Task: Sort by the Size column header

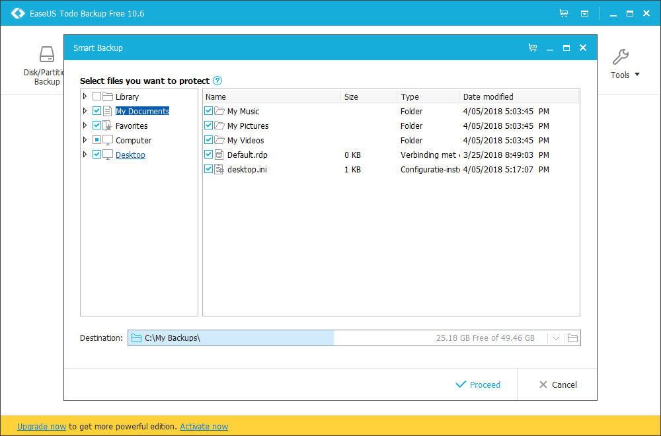Action: pos(369,96)
